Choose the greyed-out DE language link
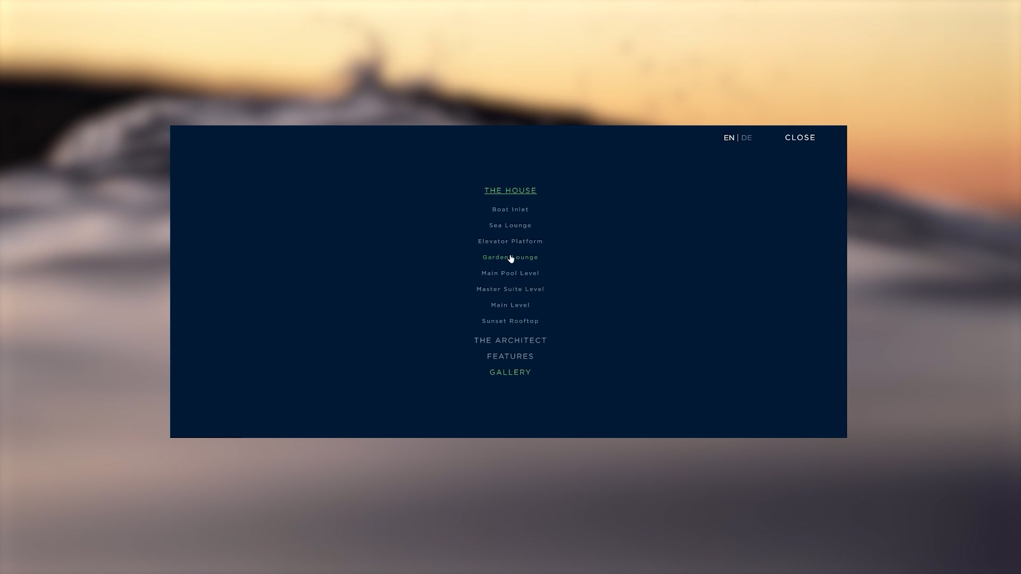 pyautogui.click(x=747, y=138)
